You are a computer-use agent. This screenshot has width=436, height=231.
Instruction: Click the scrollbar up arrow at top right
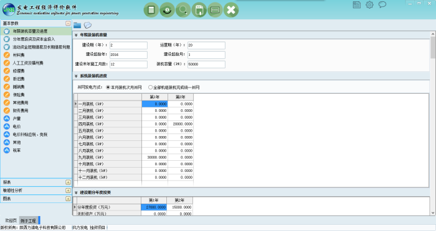tap(433, 34)
